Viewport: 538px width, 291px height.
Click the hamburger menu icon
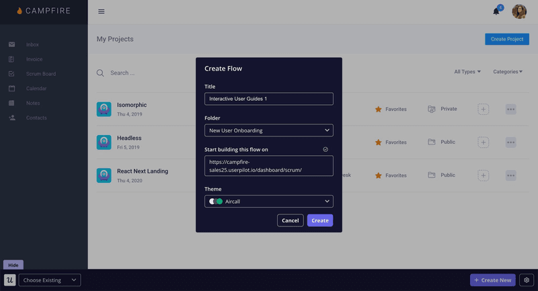tap(102, 11)
